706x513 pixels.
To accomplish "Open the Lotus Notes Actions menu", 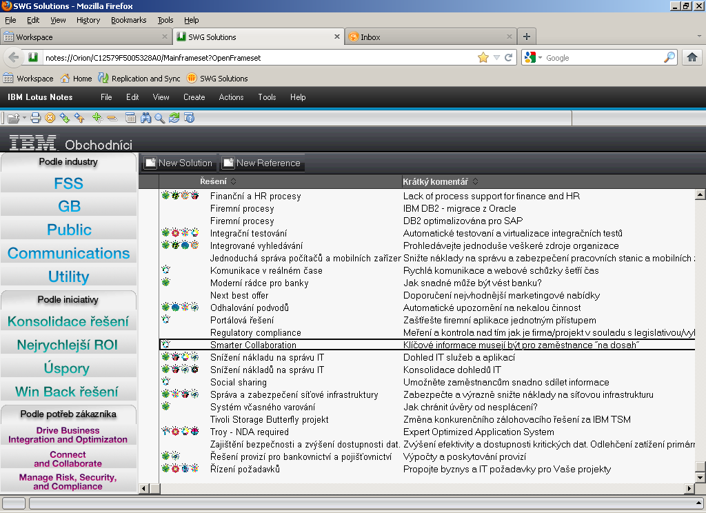I will pos(231,97).
